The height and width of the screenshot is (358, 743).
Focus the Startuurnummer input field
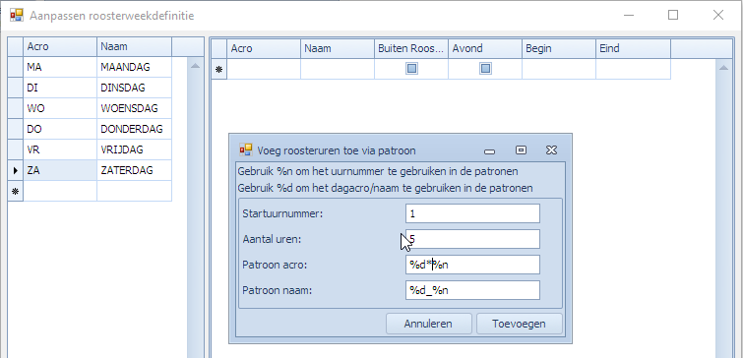point(472,213)
